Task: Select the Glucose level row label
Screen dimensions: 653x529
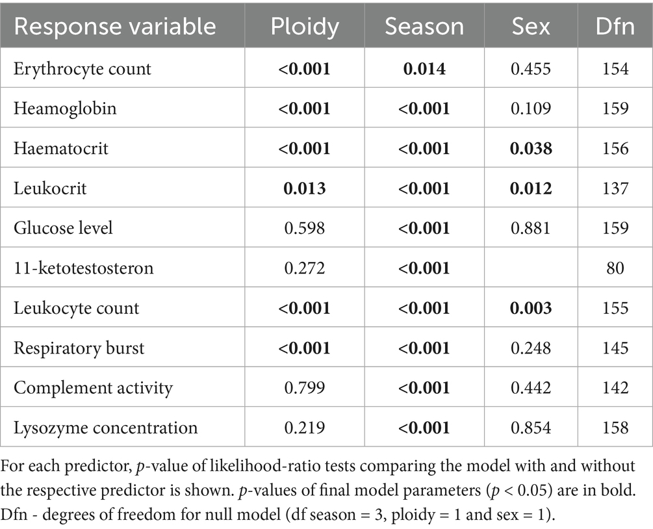Action: (63, 228)
